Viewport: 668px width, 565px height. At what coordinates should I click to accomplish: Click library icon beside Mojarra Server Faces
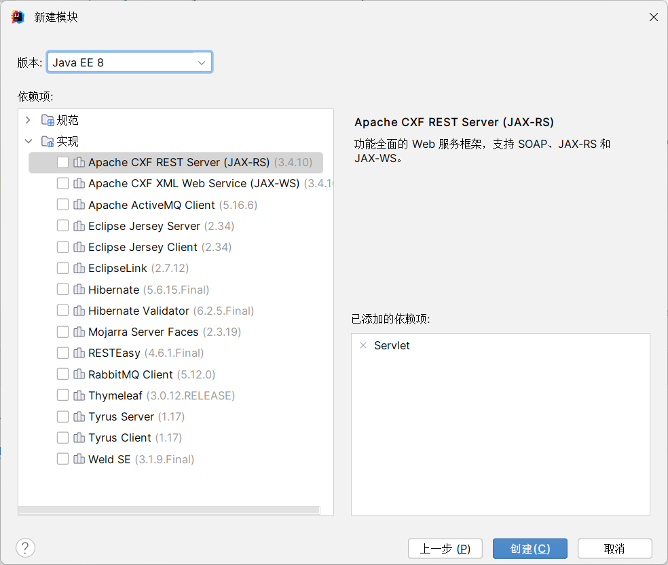79,332
